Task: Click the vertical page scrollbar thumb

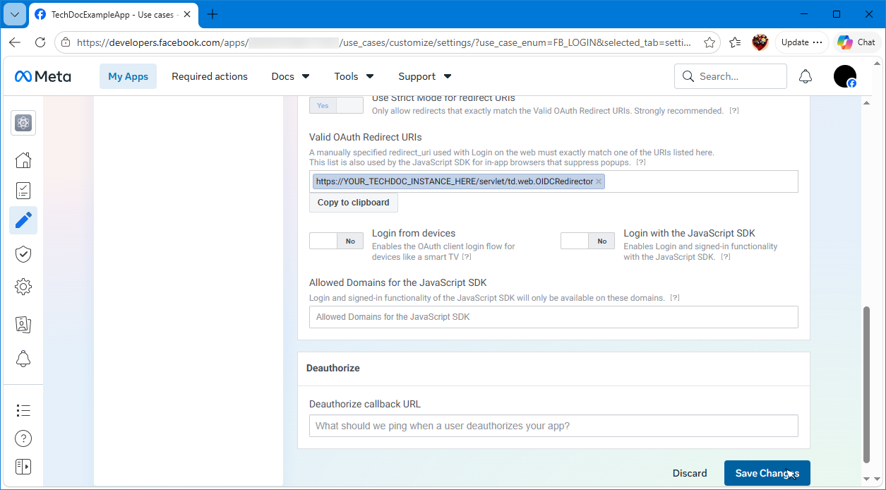Action: click(868, 383)
